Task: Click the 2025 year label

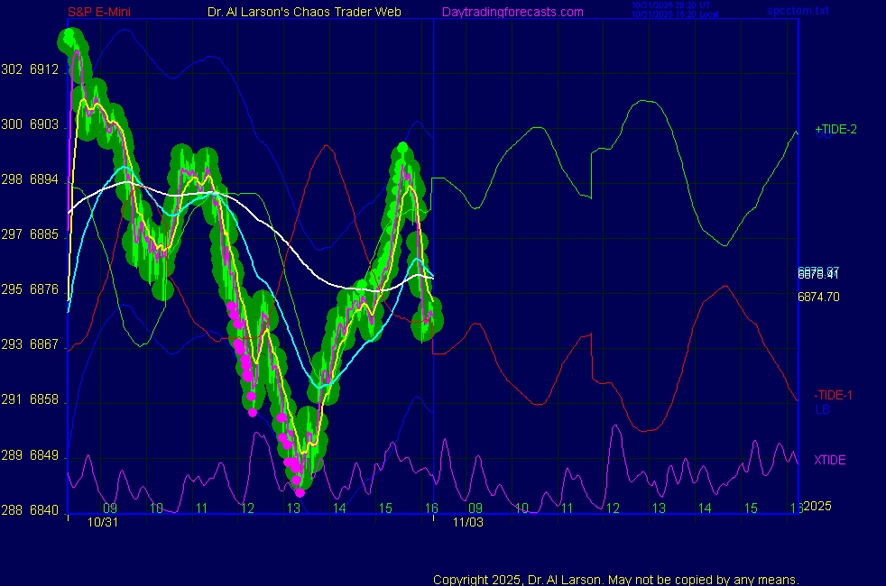Action: click(x=817, y=506)
